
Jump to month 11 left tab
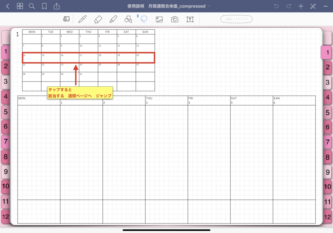6,201
